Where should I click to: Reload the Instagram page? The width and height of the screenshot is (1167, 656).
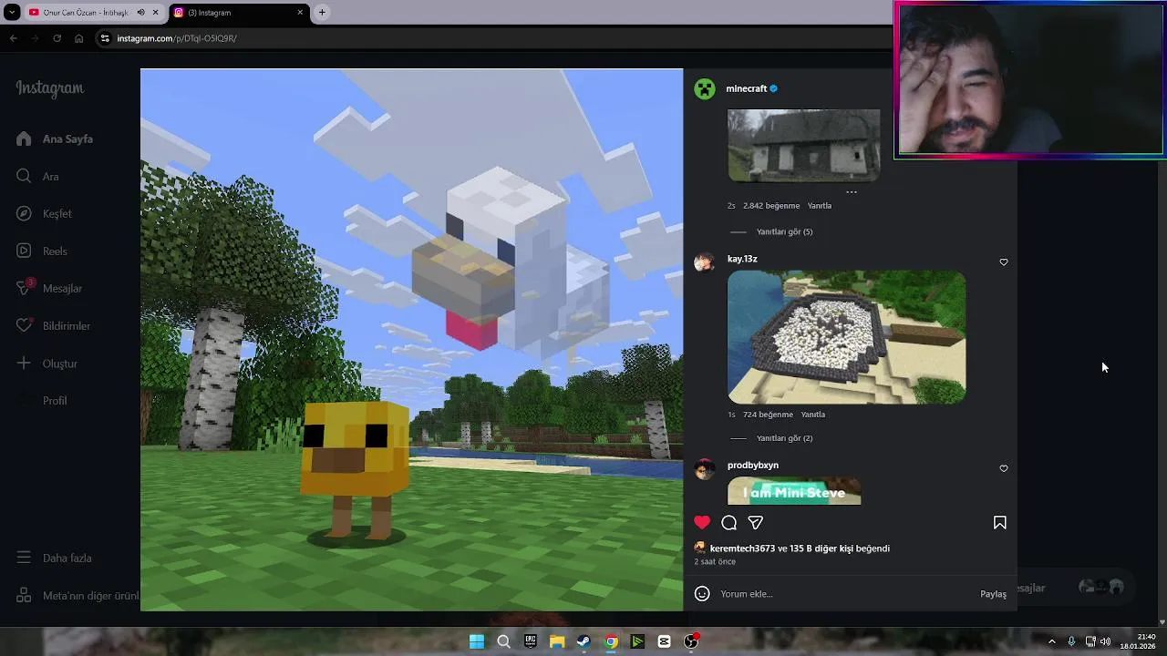pos(57,38)
